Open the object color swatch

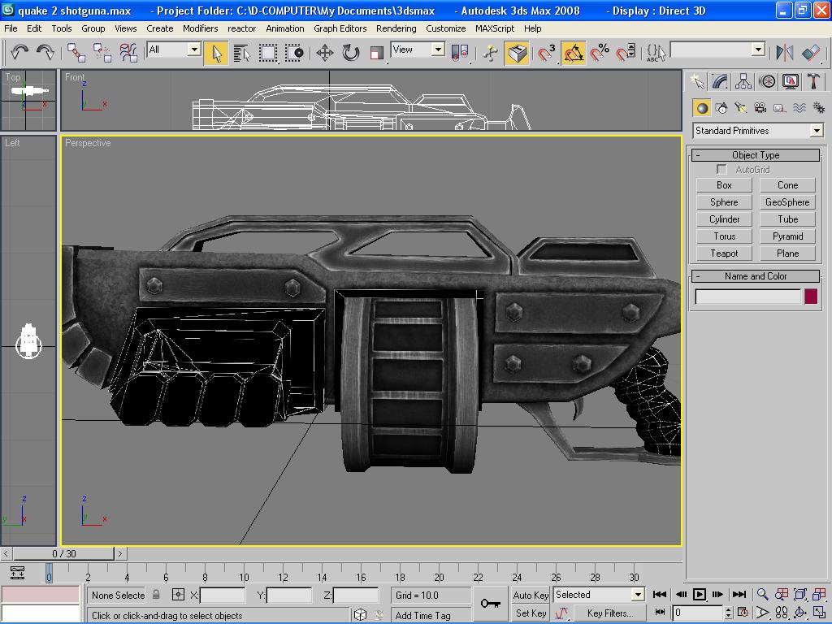click(x=811, y=296)
